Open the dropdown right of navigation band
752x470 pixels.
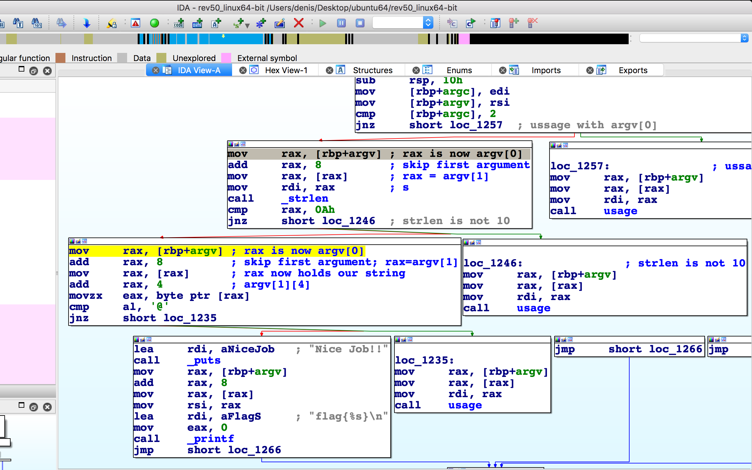click(693, 38)
